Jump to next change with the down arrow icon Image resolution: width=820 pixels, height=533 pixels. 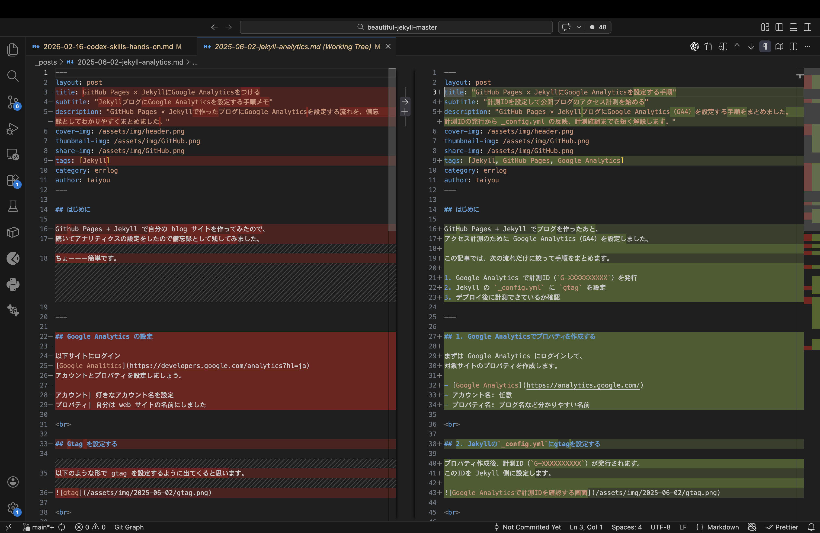click(751, 46)
